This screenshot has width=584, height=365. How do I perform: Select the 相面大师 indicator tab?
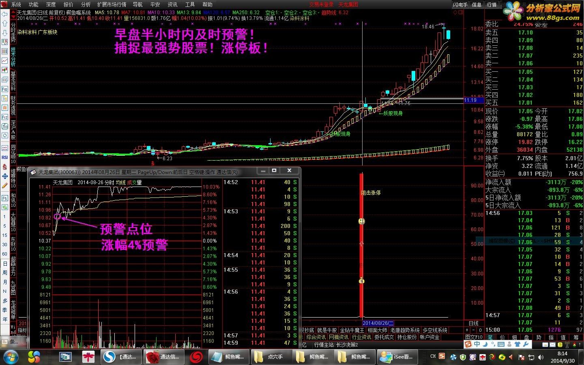[378, 330]
